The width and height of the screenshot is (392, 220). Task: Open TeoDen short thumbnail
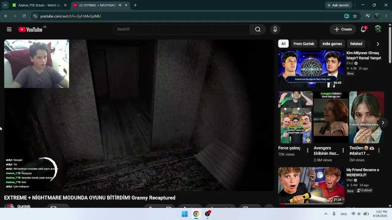point(367,117)
